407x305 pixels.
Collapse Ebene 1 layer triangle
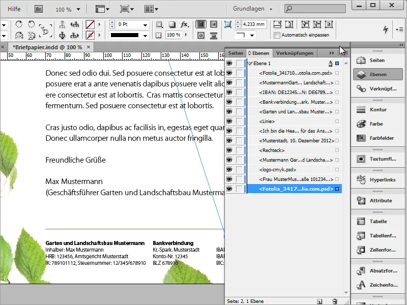coord(250,64)
